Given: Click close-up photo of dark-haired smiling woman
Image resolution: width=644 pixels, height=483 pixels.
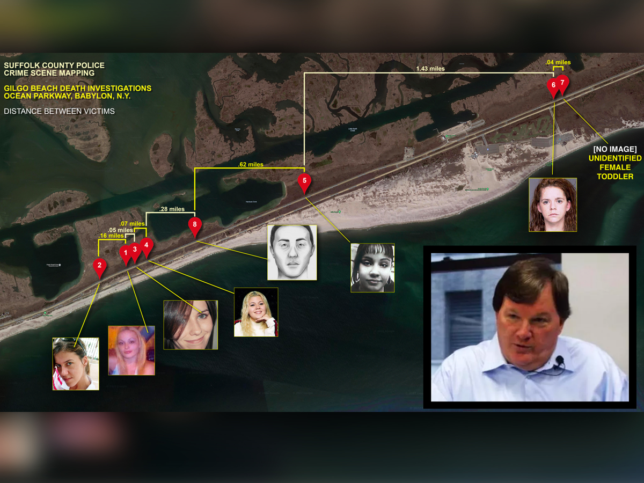Looking at the screenshot, I should [191, 325].
